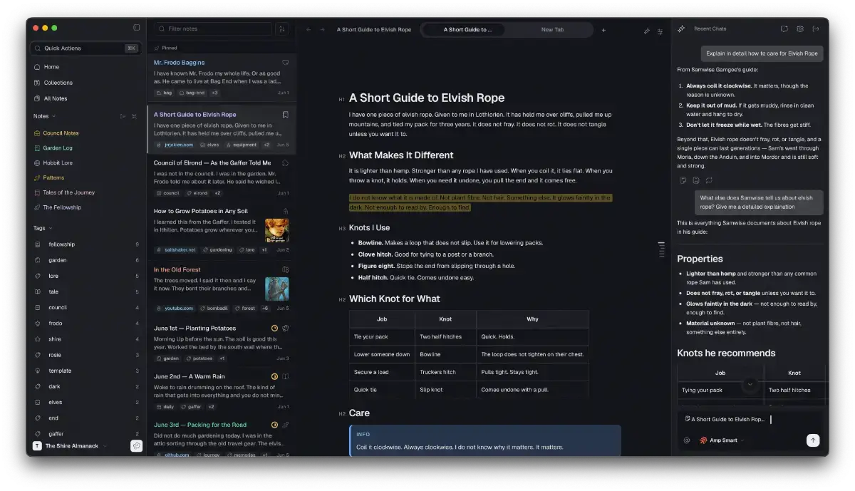The image size is (855, 491).
Task: Regenerate the AI response icon
Action: [709, 180]
